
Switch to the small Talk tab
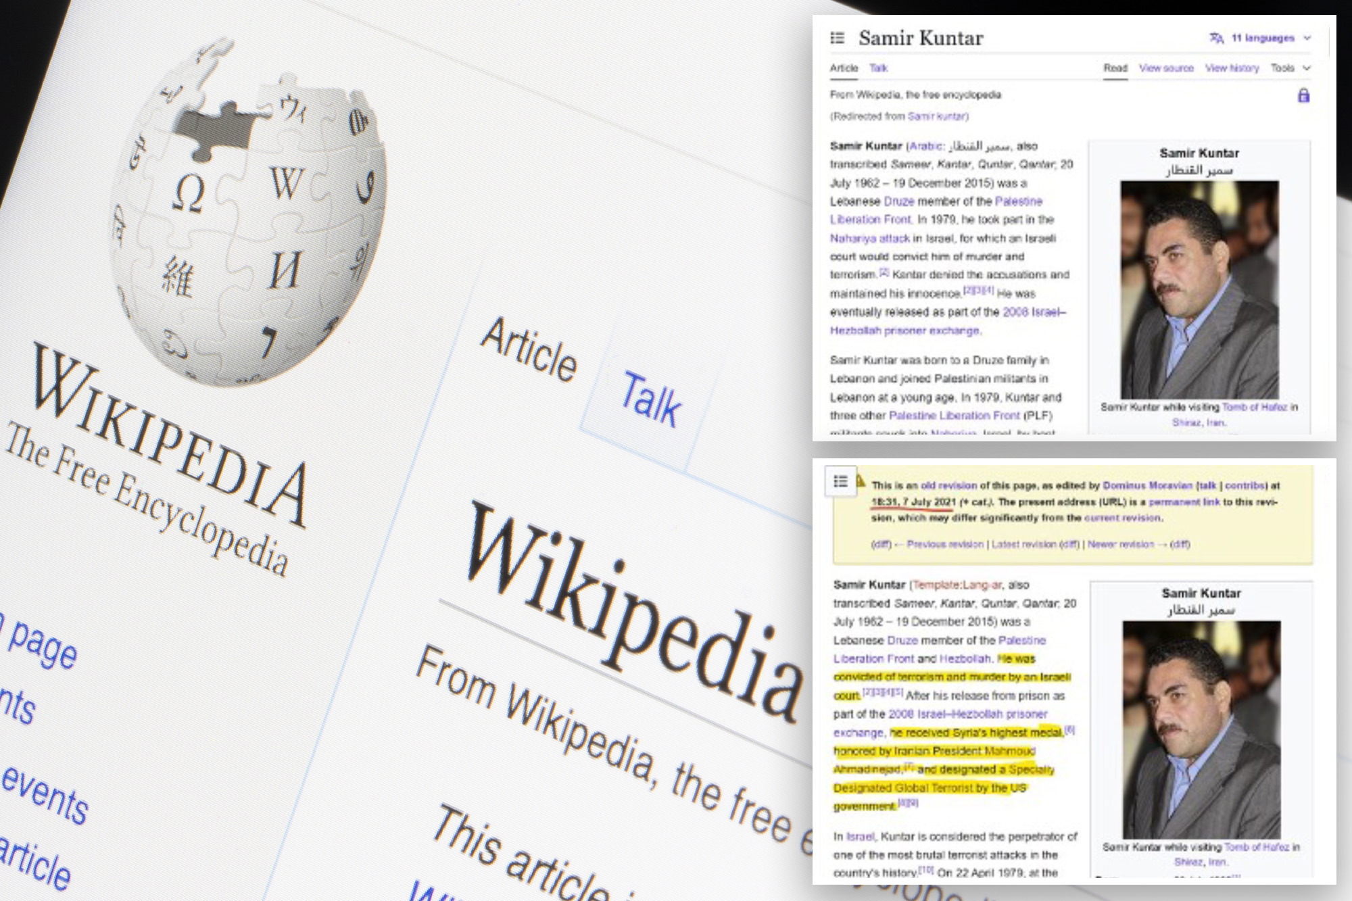coord(878,68)
